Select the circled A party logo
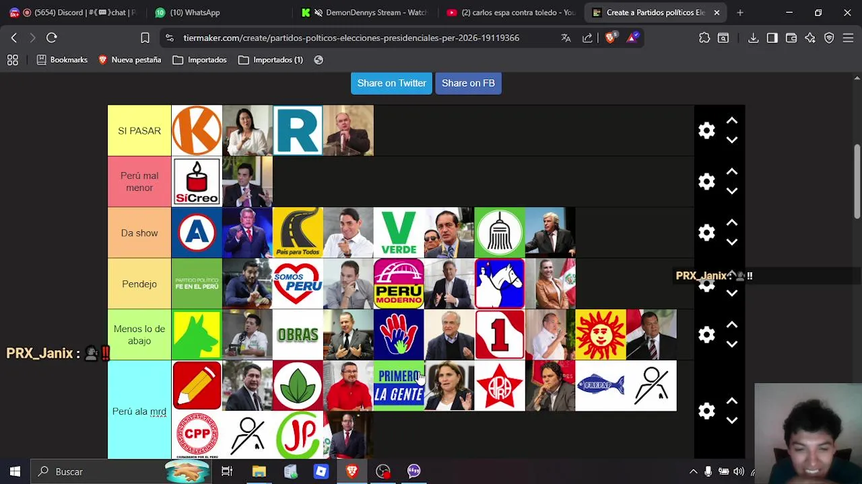 [x=197, y=233]
